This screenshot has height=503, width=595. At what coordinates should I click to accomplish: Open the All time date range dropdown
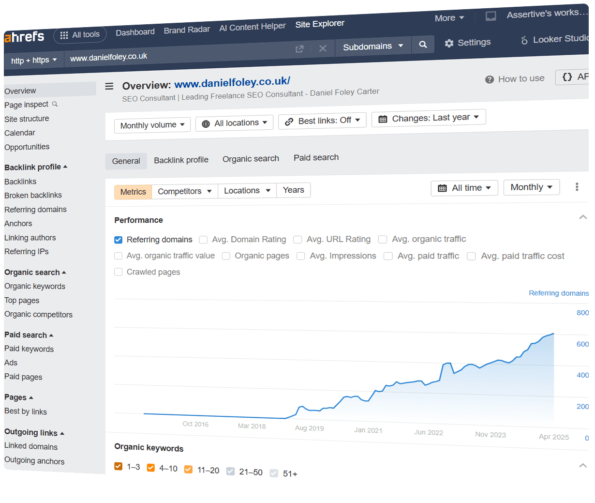point(464,188)
